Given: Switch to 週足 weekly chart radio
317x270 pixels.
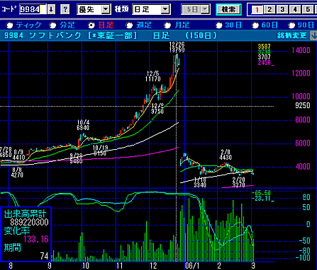Looking at the screenshot, I should pos(129,25).
